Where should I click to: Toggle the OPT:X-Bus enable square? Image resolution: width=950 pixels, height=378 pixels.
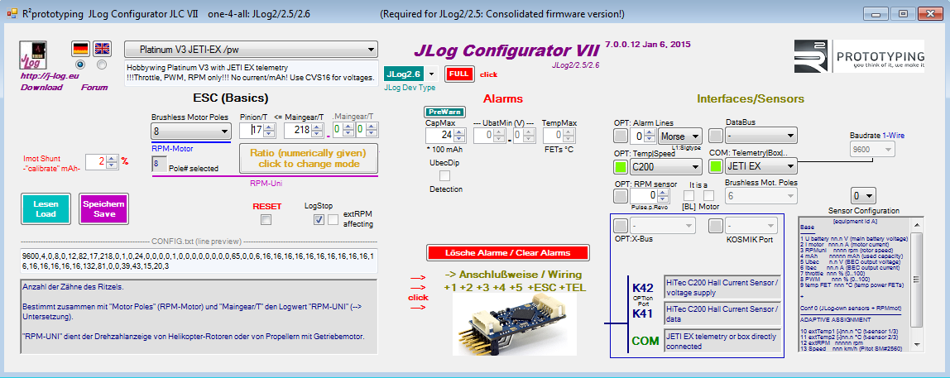(620, 226)
